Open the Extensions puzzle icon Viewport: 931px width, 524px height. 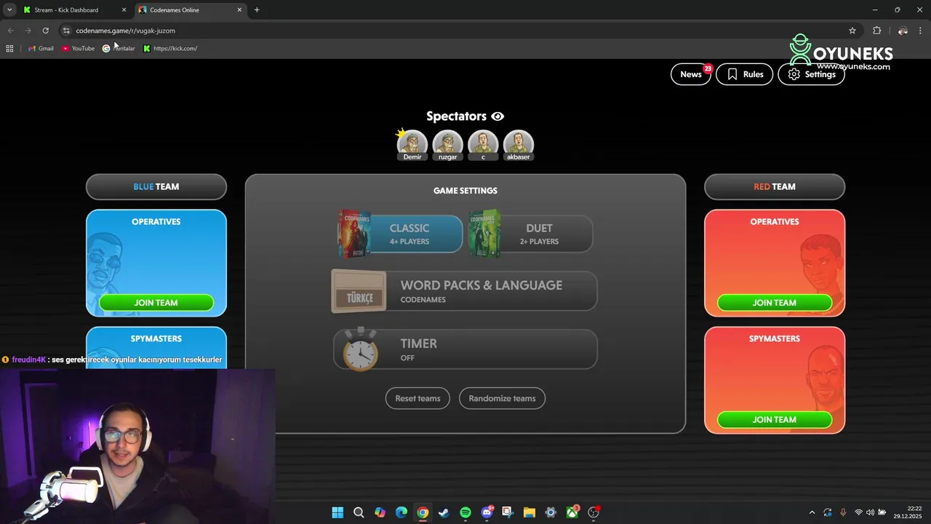pyautogui.click(x=876, y=31)
